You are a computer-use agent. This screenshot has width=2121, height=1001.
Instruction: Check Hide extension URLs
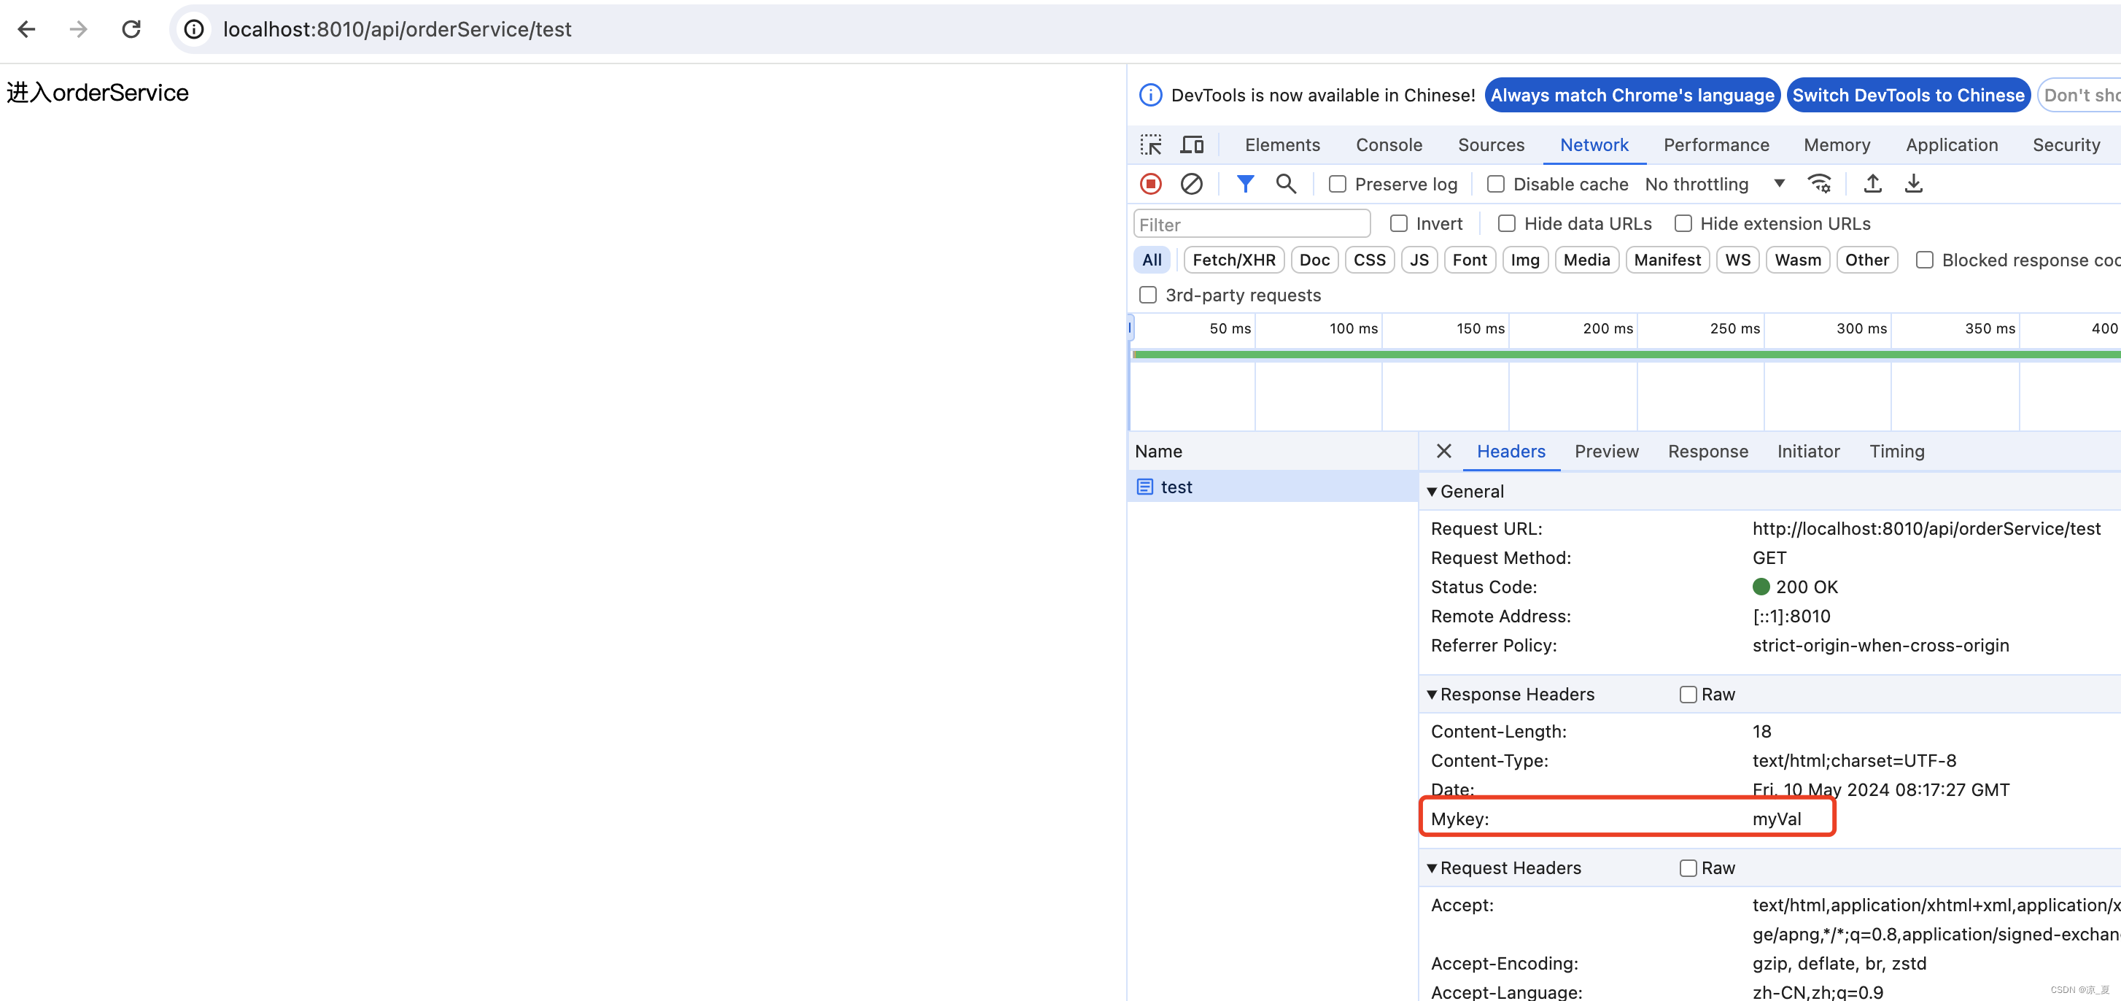(1683, 223)
